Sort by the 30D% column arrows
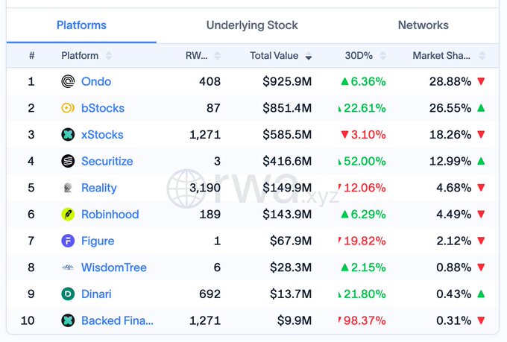507x342 pixels. (x=382, y=56)
